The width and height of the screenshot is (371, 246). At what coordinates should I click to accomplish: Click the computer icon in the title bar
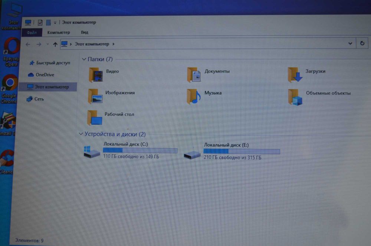(x=28, y=23)
